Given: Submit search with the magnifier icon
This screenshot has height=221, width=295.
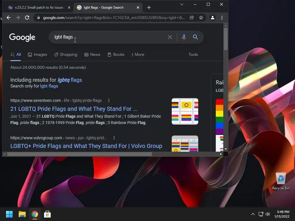Looking at the screenshot, I should pos(196,37).
